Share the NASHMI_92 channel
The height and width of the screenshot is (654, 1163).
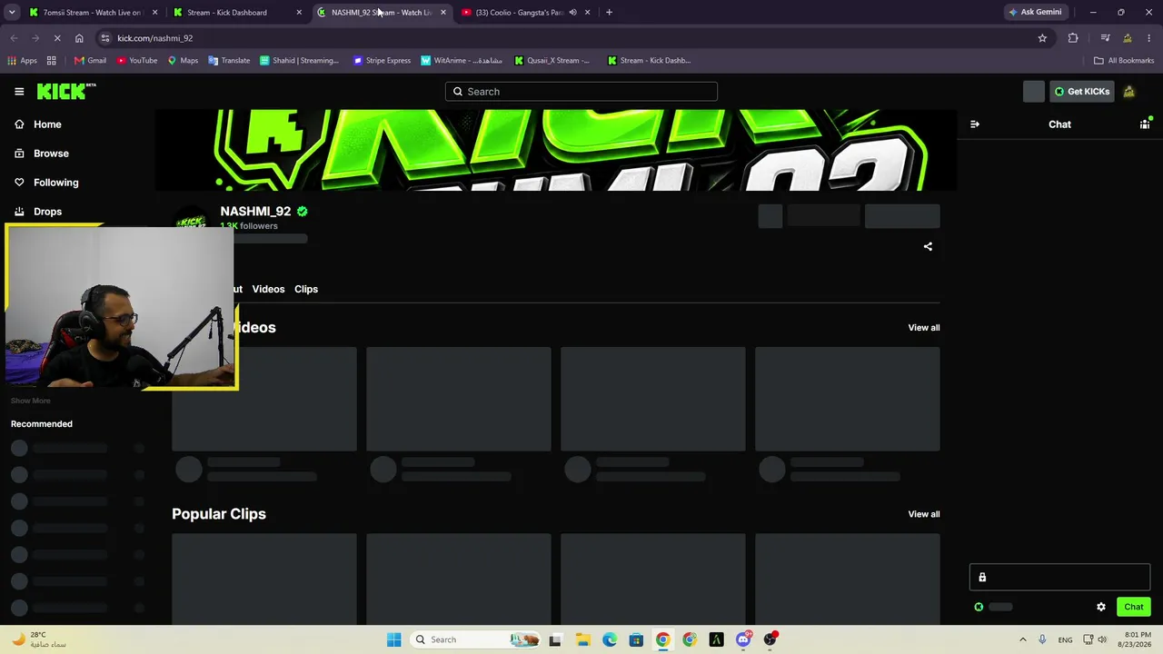click(928, 246)
